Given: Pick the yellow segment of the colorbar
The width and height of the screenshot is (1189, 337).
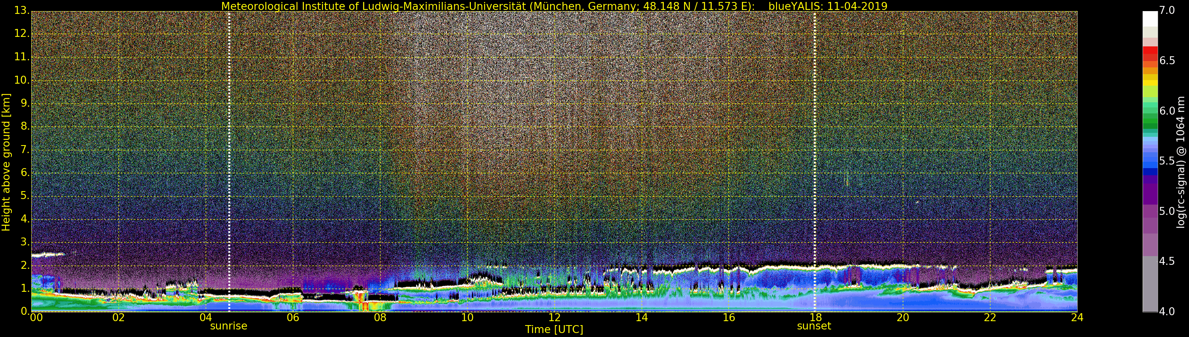Looking at the screenshot, I should (1150, 83).
